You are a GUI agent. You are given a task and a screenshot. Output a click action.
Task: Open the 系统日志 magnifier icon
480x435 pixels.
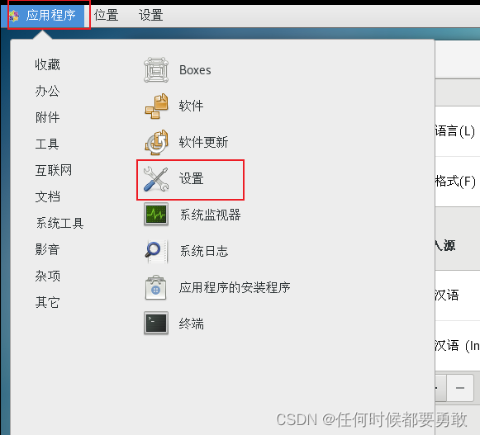[x=156, y=251]
